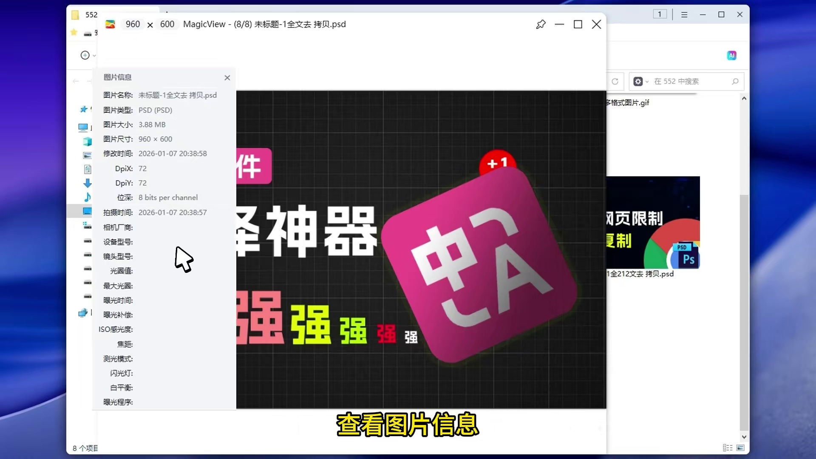Expand the search options dropdown arrow

647,82
